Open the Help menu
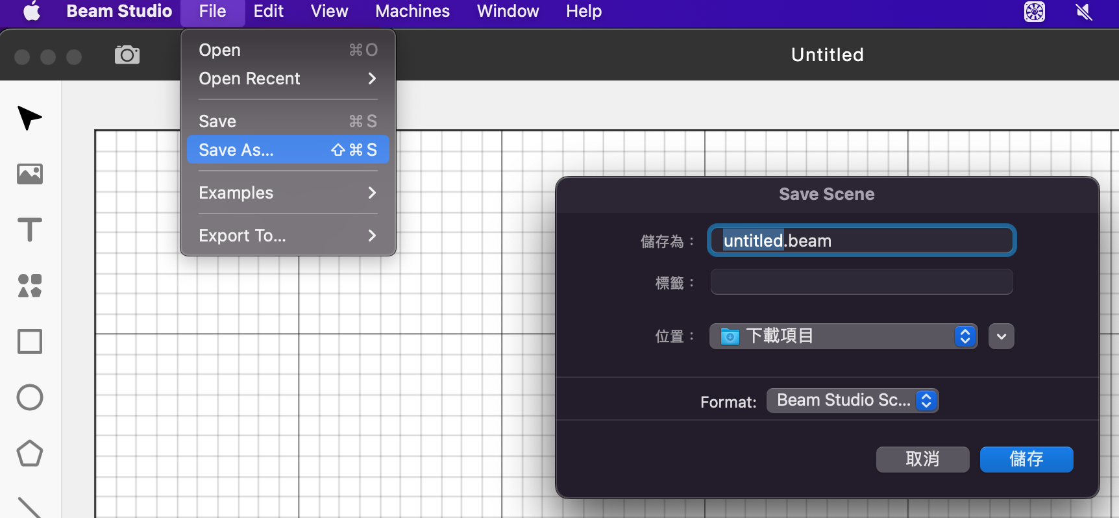The image size is (1119, 518). [x=584, y=11]
